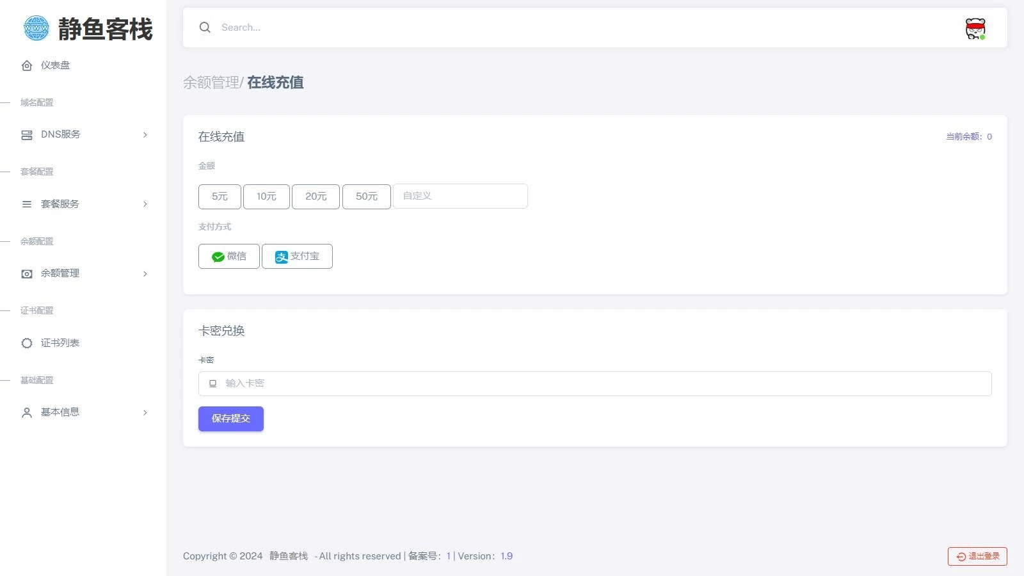Pick the 50元 recharge amount
Viewport: 1024px width, 576px height.
tap(366, 196)
